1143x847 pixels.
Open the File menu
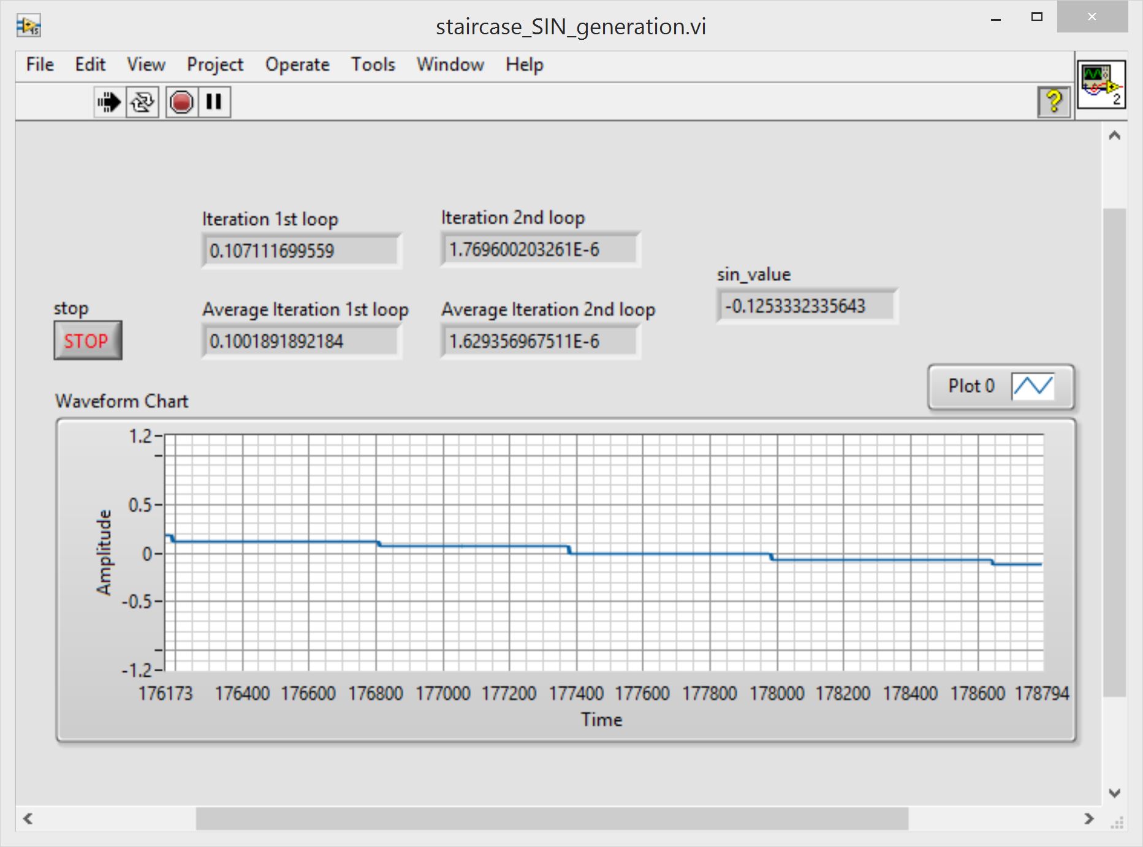(40, 64)
